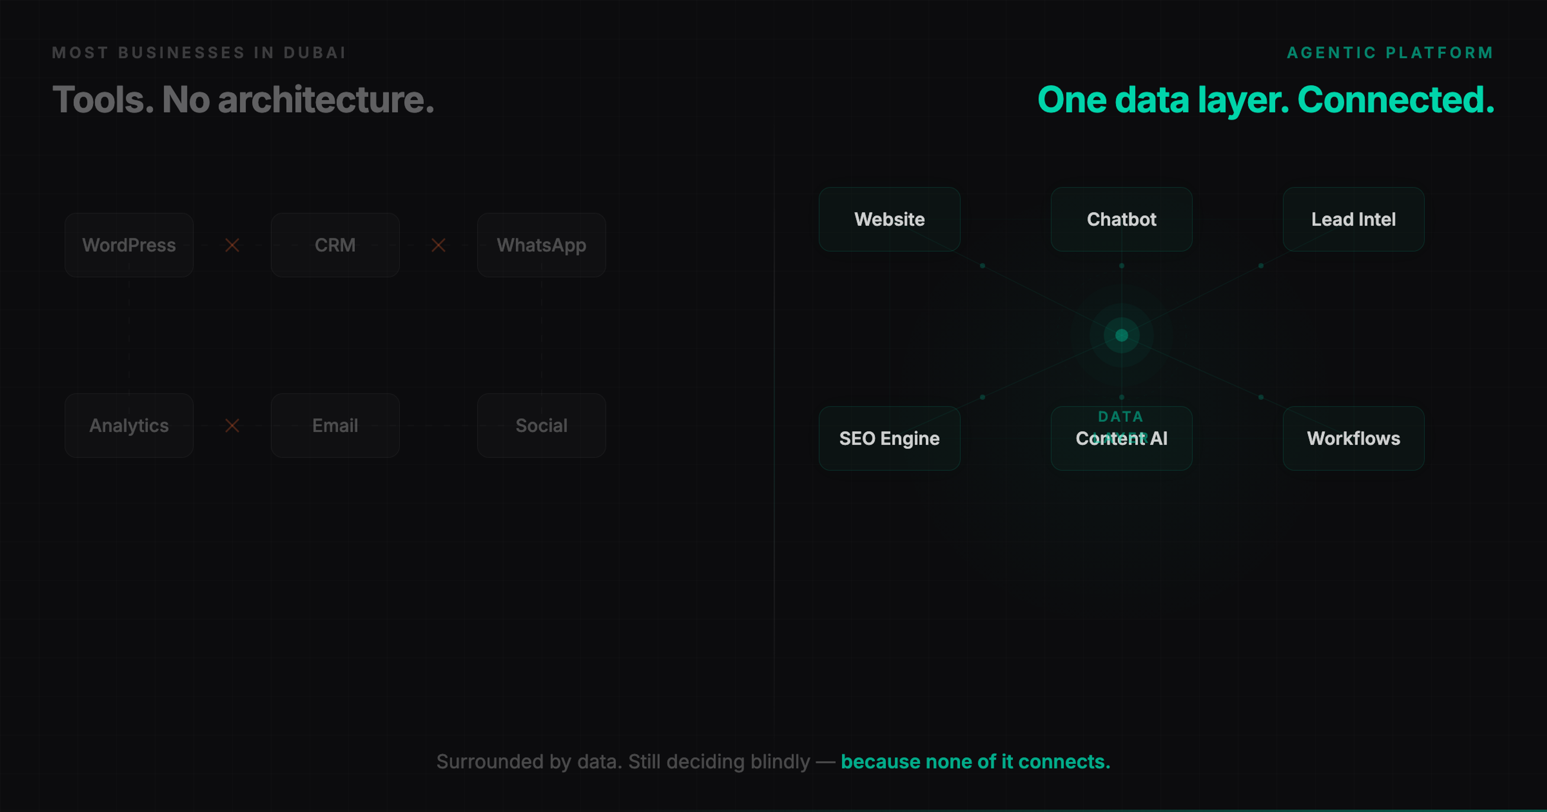Click the AGENTIC PLATFORM label

point(1389,53)
